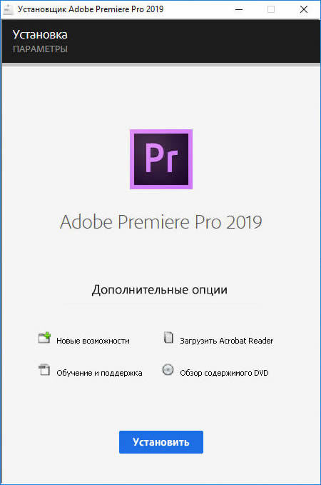321x485 pixels.
Task: Click the Training and Support page icon
Action: (44, 369)
